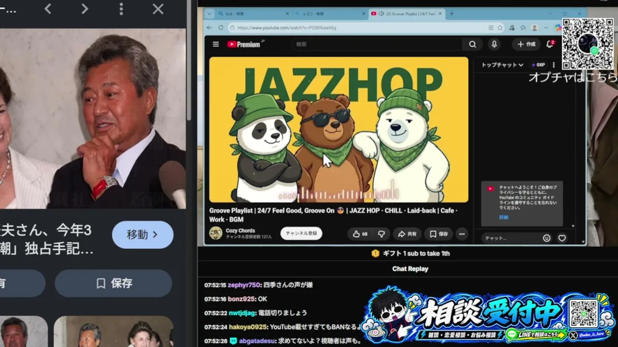Open the related thumbnail of man at left
Image resolution: width=618 pixels, height=347 pixels.
(x=23, y=332)
